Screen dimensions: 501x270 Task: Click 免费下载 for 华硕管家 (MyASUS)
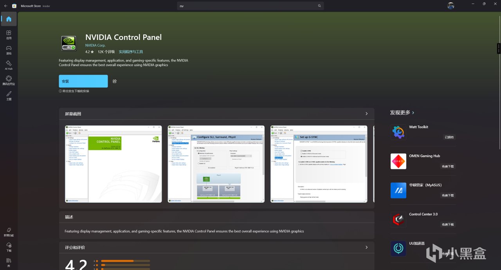tap(448, 195)
